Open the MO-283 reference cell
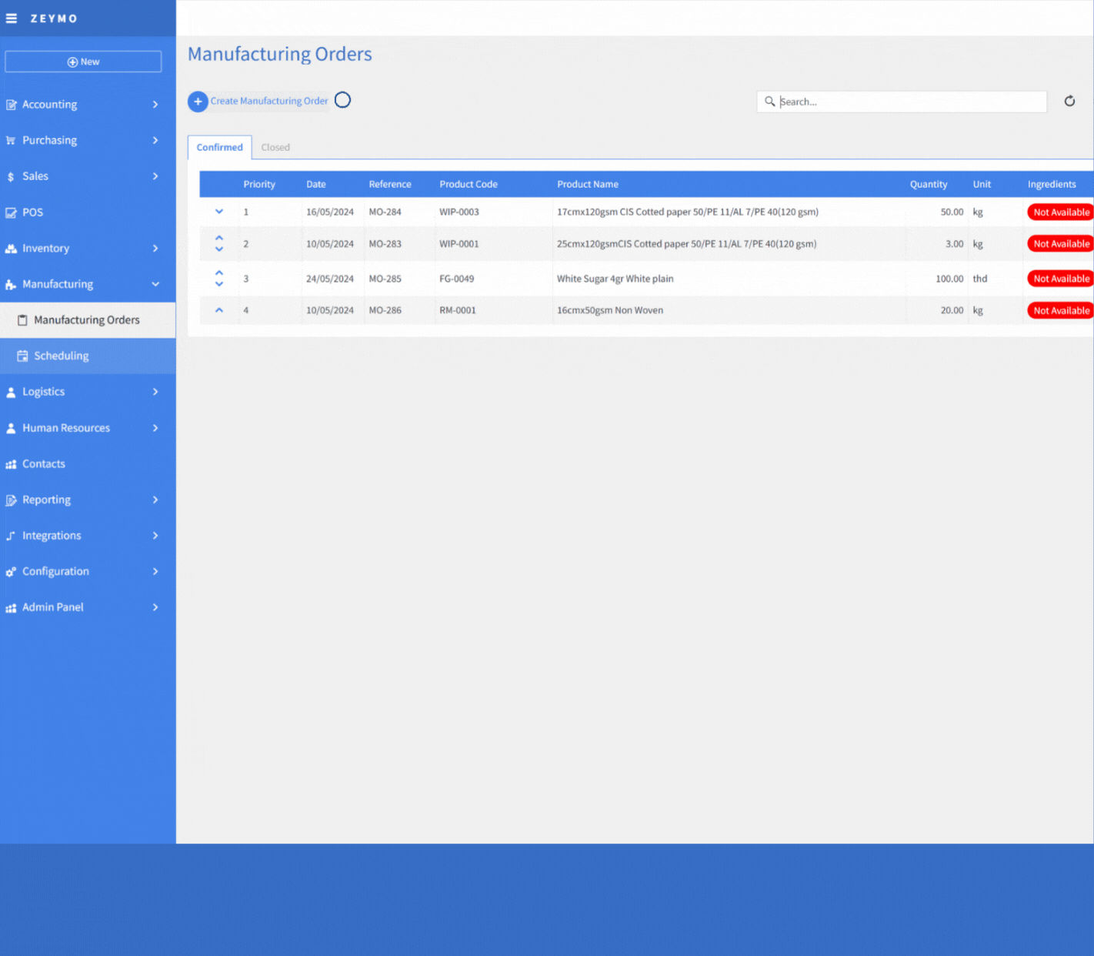The image size is (1094, 956). (x=385, y=244)
